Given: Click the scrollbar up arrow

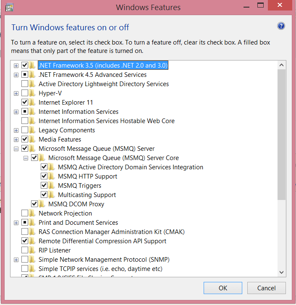Looking at the screenshot, I should tap(281, 65).
